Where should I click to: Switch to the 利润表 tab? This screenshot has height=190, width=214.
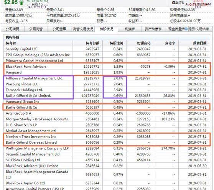130,29
